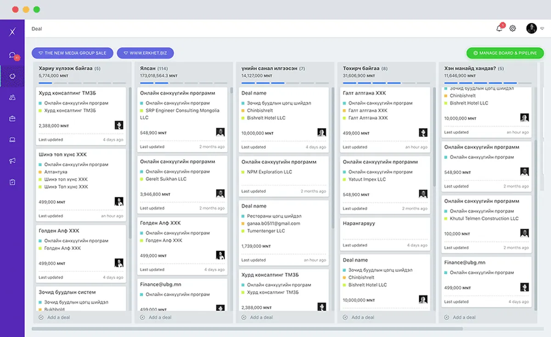Click the 3,946,800 MNT amount
Viewport: 551px width, 337px height.
(155, 194)
